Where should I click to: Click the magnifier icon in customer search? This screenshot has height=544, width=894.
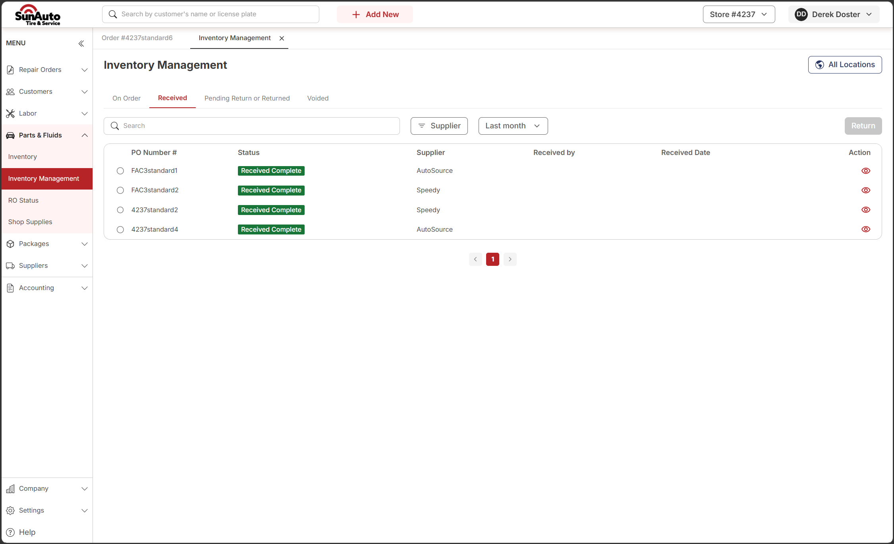(x=113, y=14)
